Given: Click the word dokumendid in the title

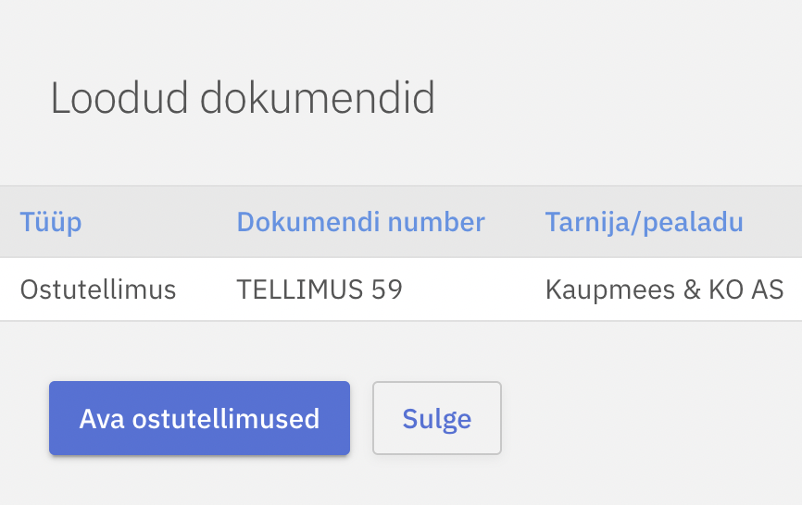Looking at the screenshot, I should tap(318, 97).
